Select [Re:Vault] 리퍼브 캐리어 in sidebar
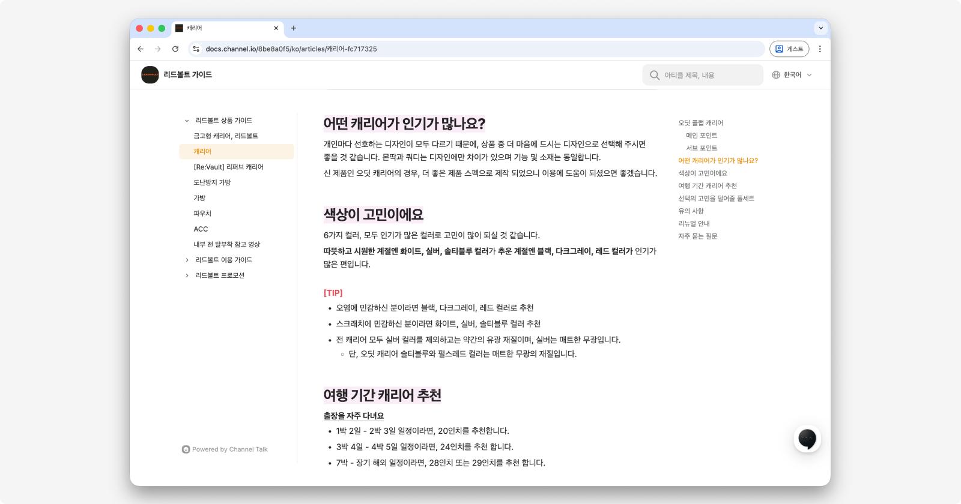Viewport: 961px width, 504px height. [228, 167]
